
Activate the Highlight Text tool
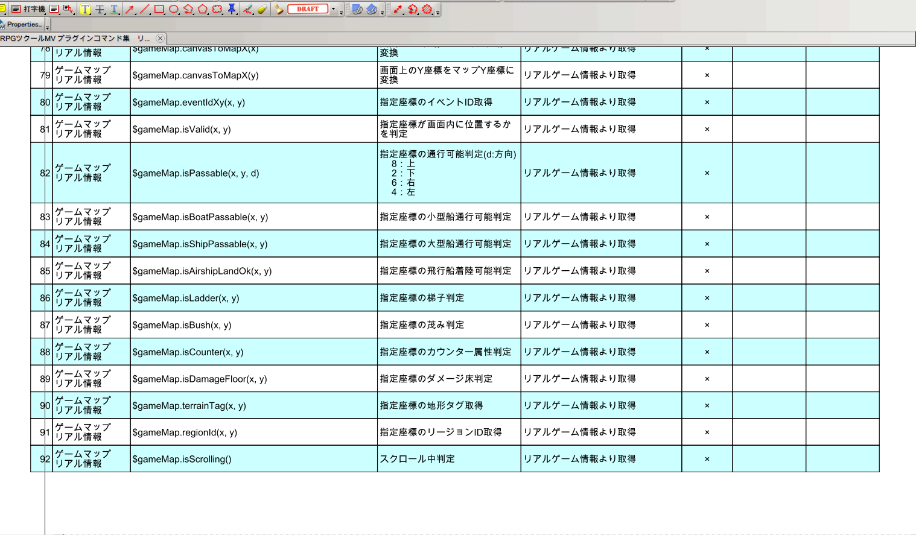85,9
